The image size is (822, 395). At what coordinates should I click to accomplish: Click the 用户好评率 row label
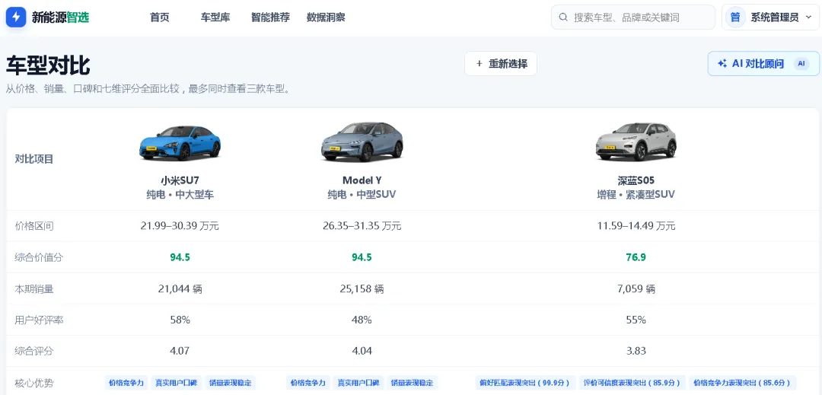point(39,320)
